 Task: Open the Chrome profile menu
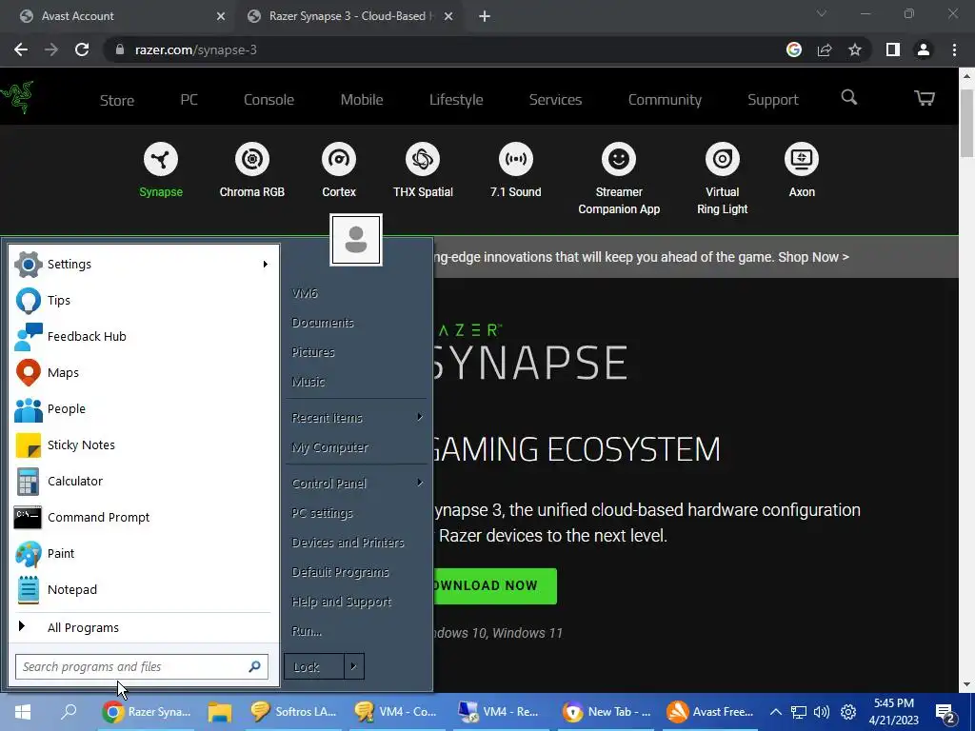924,49
